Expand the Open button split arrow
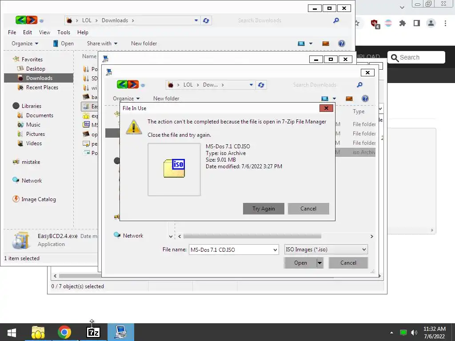The width and height of the screenshot is (455, 341). [320, 263]
